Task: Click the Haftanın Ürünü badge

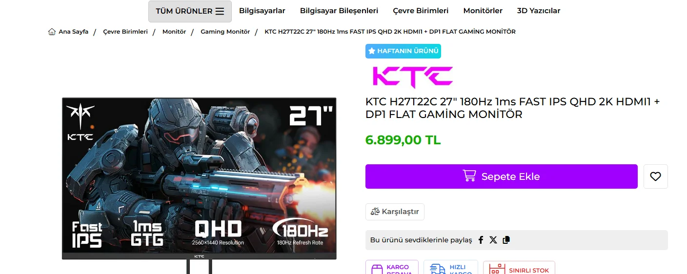Action: pos(403,51)
